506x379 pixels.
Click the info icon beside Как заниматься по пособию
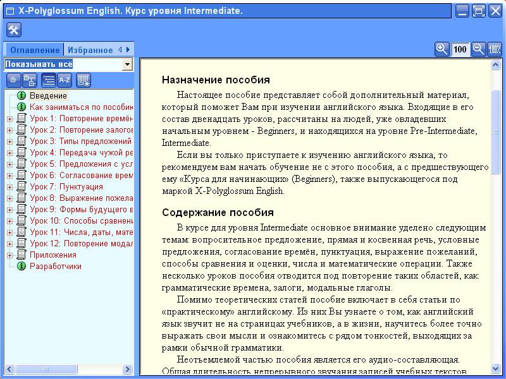[22, 107]
